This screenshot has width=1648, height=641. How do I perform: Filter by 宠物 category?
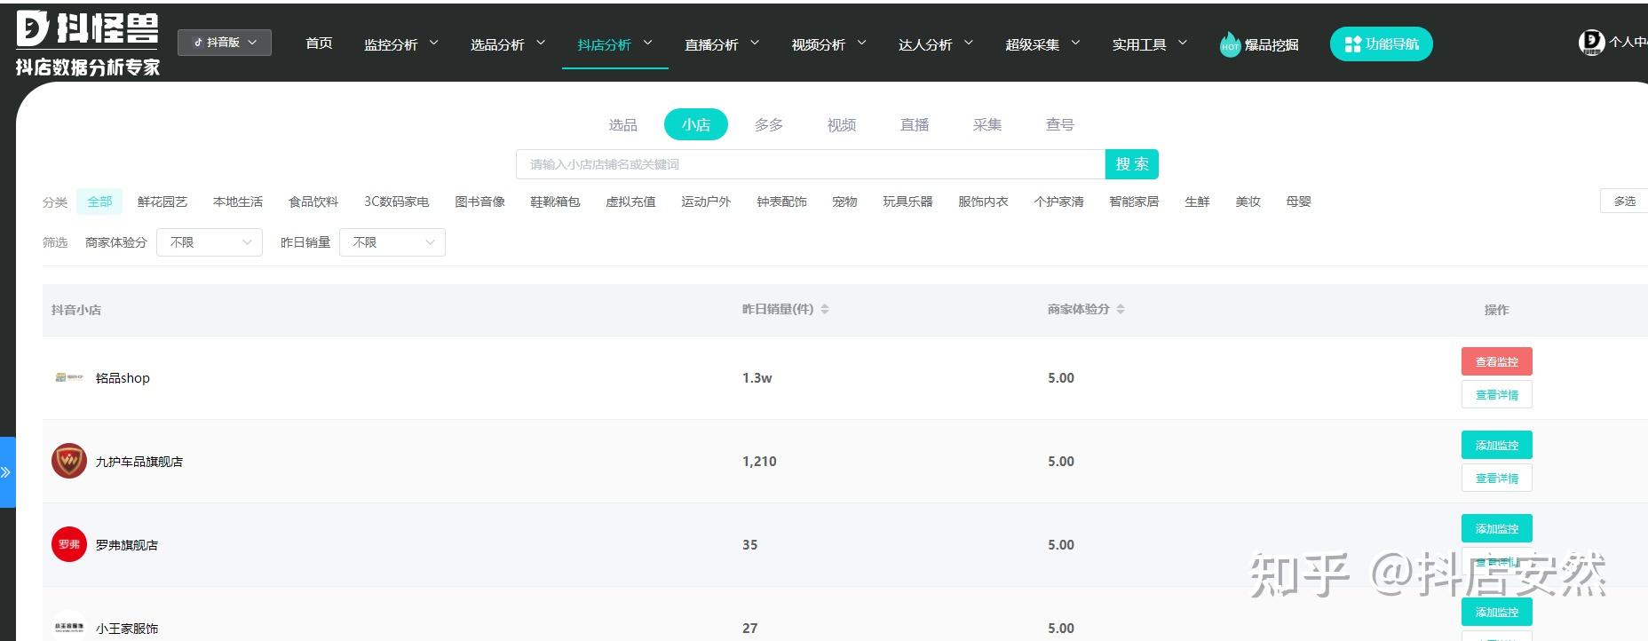click(x=844, y=202)
